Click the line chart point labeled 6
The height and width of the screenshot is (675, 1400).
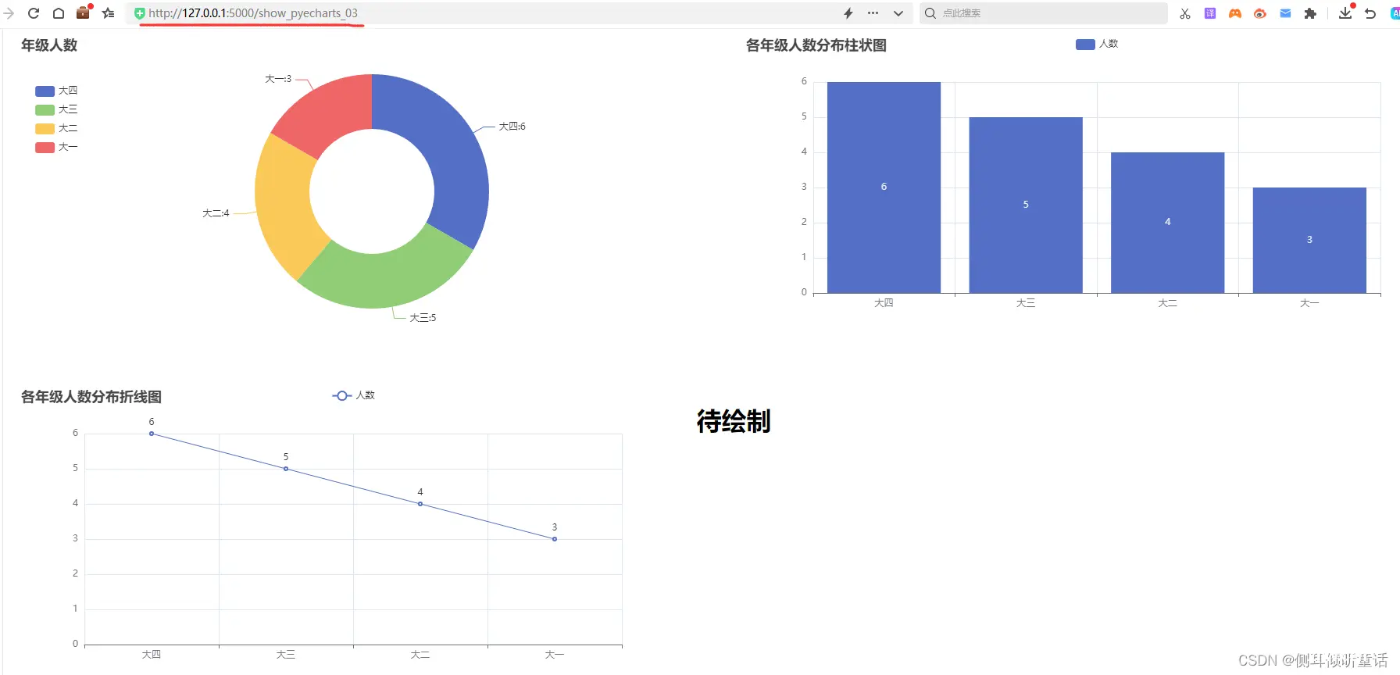coord(152,434)
